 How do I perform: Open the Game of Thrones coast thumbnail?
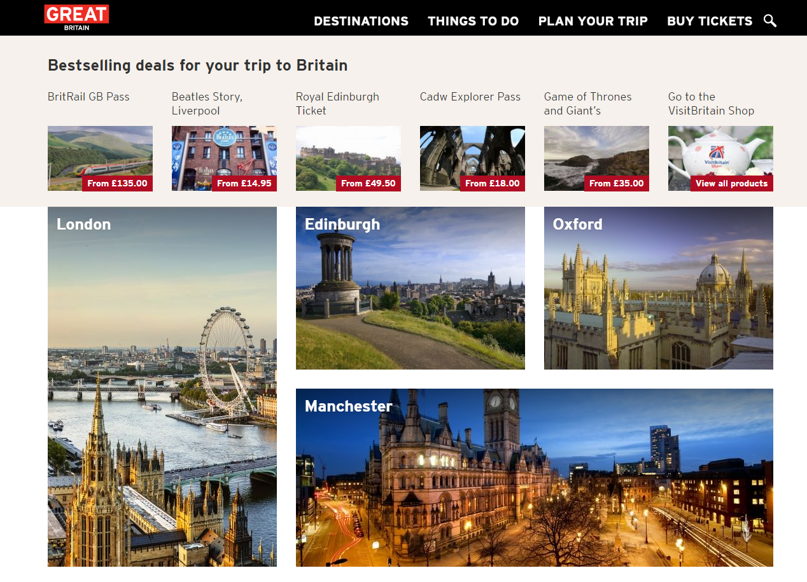596,158
